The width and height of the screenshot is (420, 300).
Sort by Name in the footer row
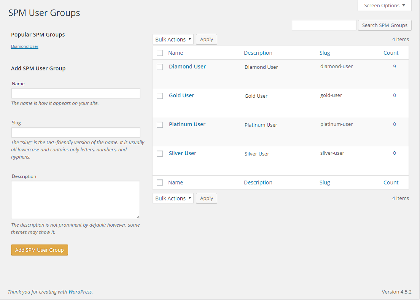coord(175,183)
